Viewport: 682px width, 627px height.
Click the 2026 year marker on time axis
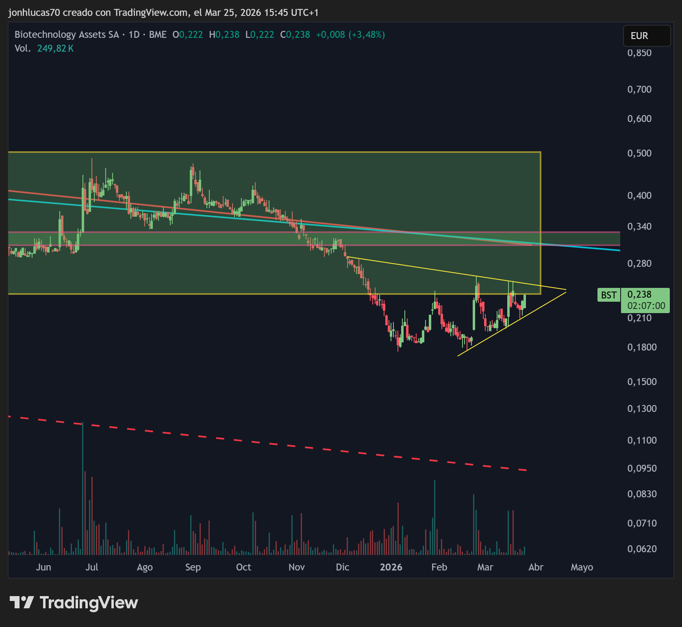[x=391, y=567]
